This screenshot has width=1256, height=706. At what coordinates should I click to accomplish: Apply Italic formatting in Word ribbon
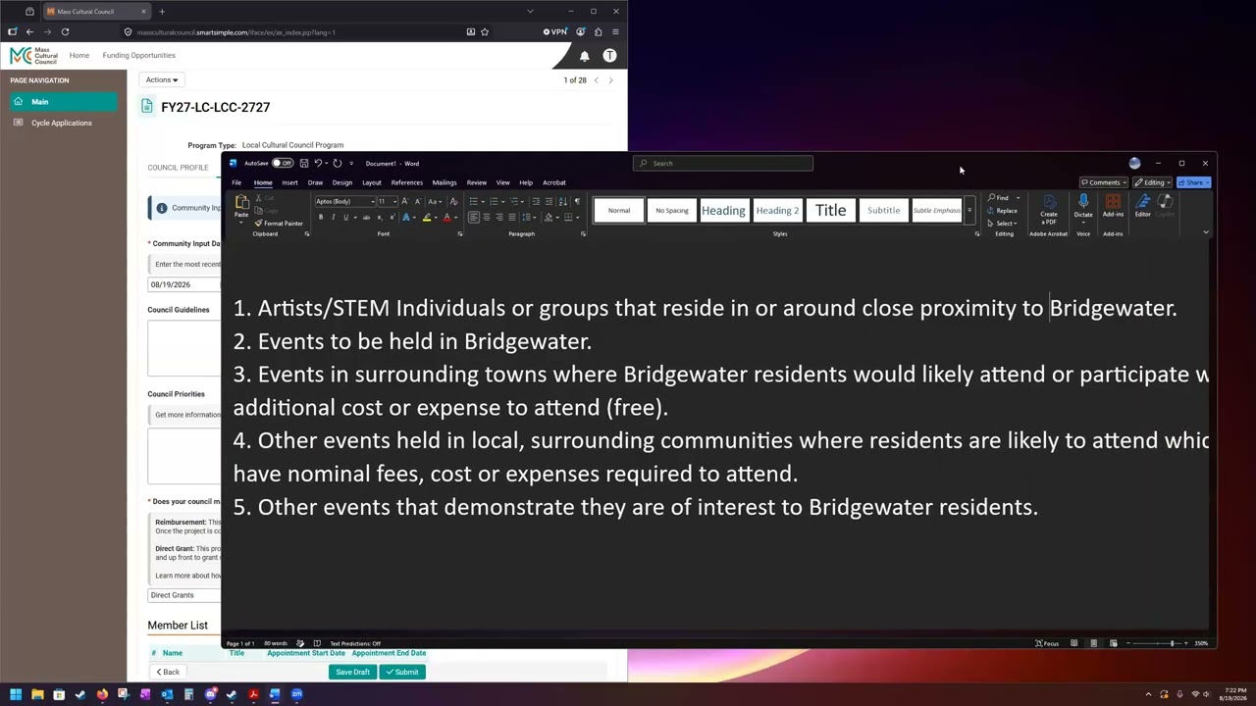coord(333,218)
